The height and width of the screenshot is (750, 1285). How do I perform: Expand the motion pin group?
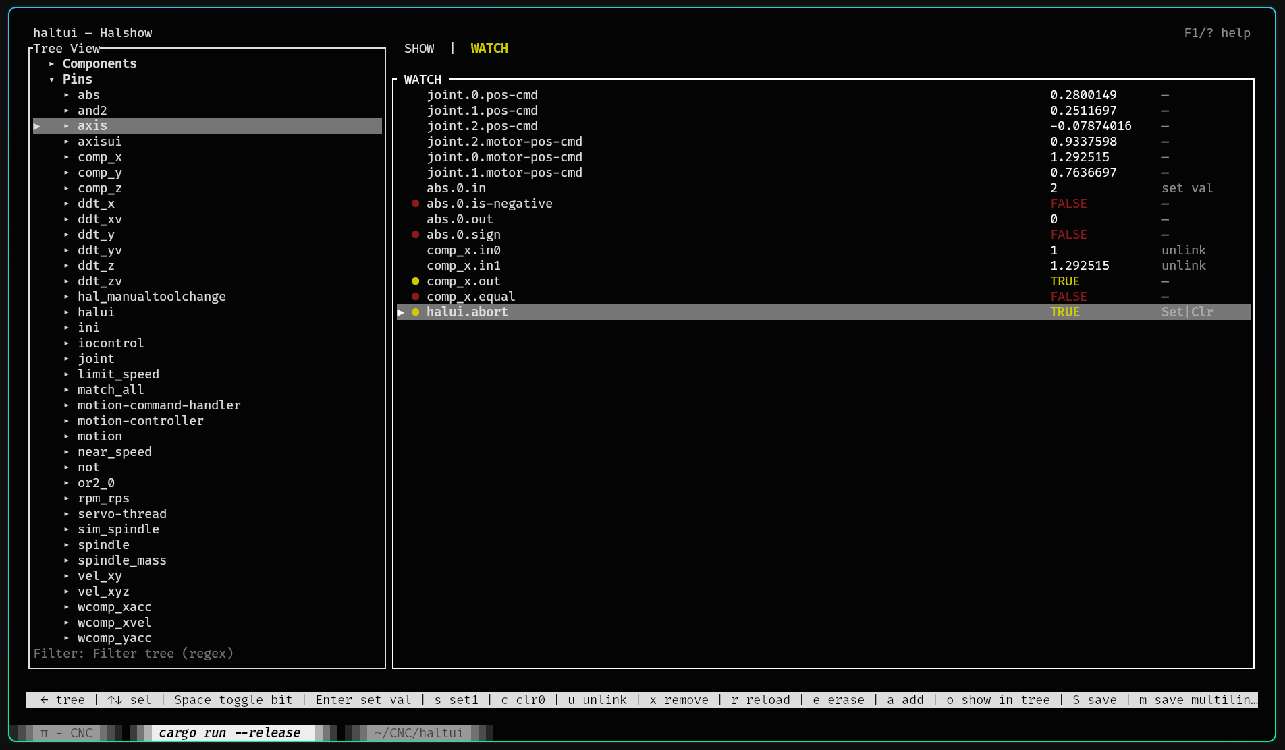[66, 436]
